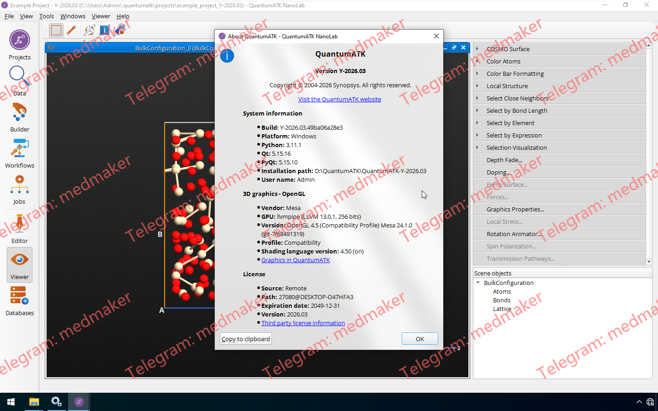Open the File menu
This screenshot has width=658, height=411.
(x=9, y=16)
